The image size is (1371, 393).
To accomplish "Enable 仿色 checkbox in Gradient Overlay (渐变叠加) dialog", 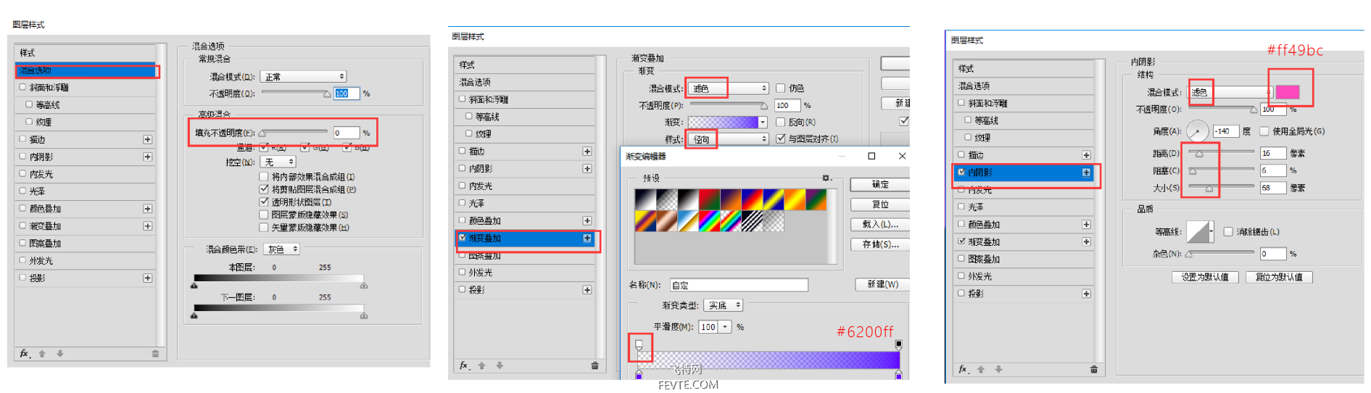I will pos(781,88).
